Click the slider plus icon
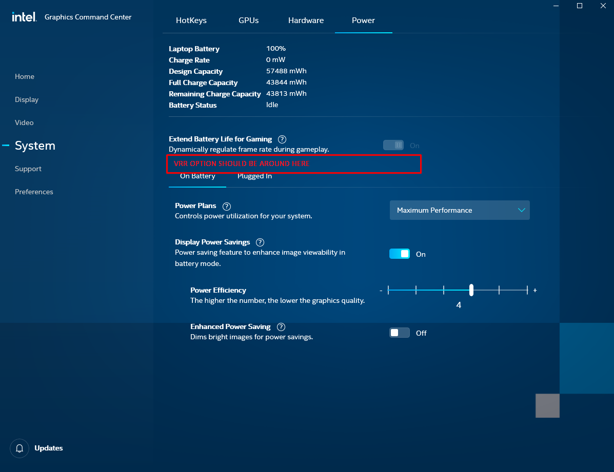This screenshot has height=472, width=614. coord(535,290)
